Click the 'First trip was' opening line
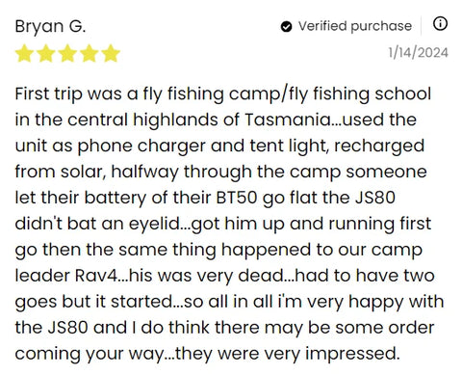The image size is (462, 374). click(68, 95)
